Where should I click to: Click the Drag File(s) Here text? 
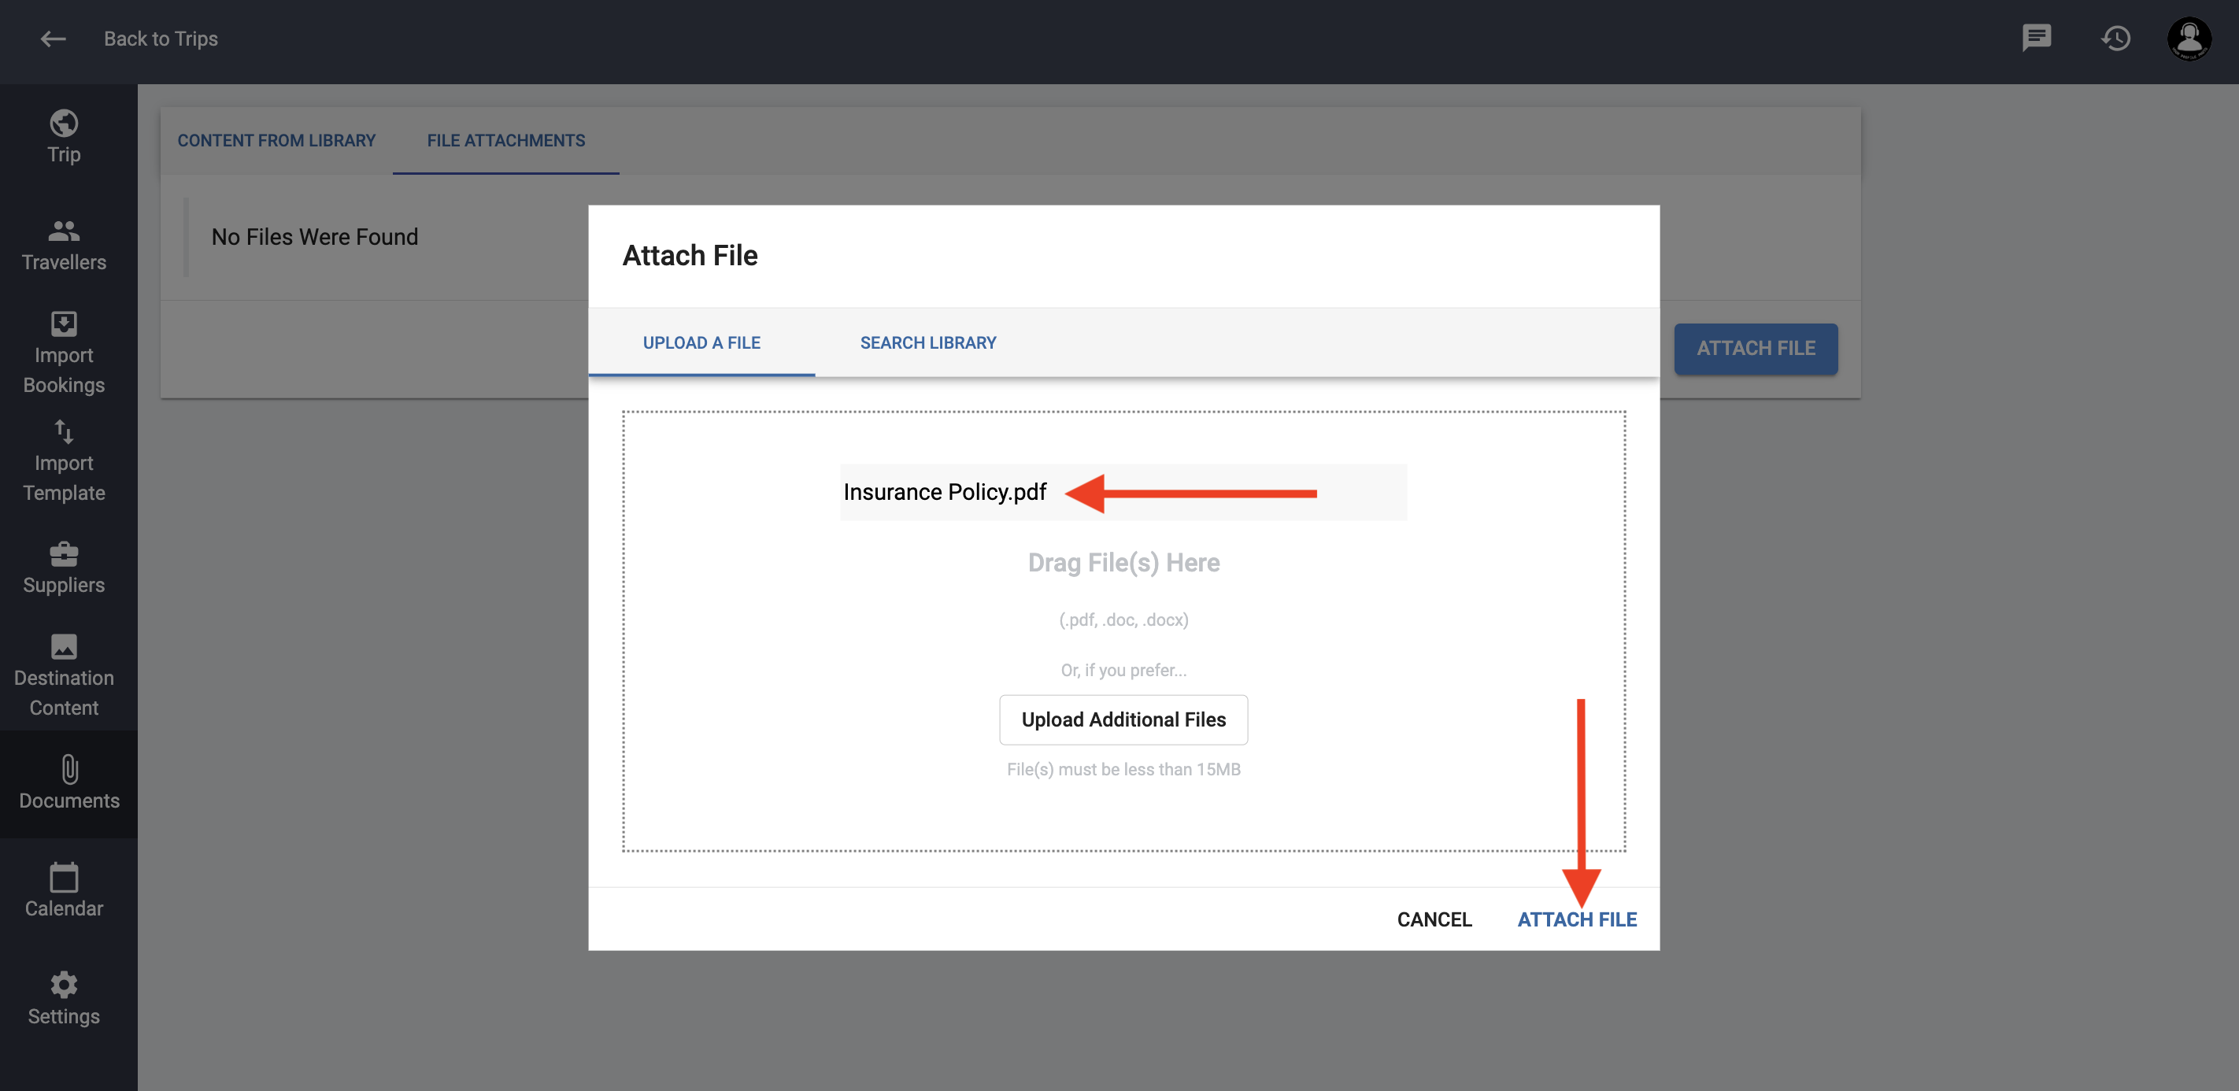tap(1123, 564)
